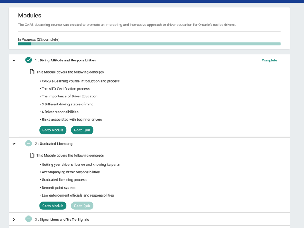The height and width of the screenshot is (228, 304).
Task: Select the title 2 : Graduated Licensing
Action: (x=54, y=144)
